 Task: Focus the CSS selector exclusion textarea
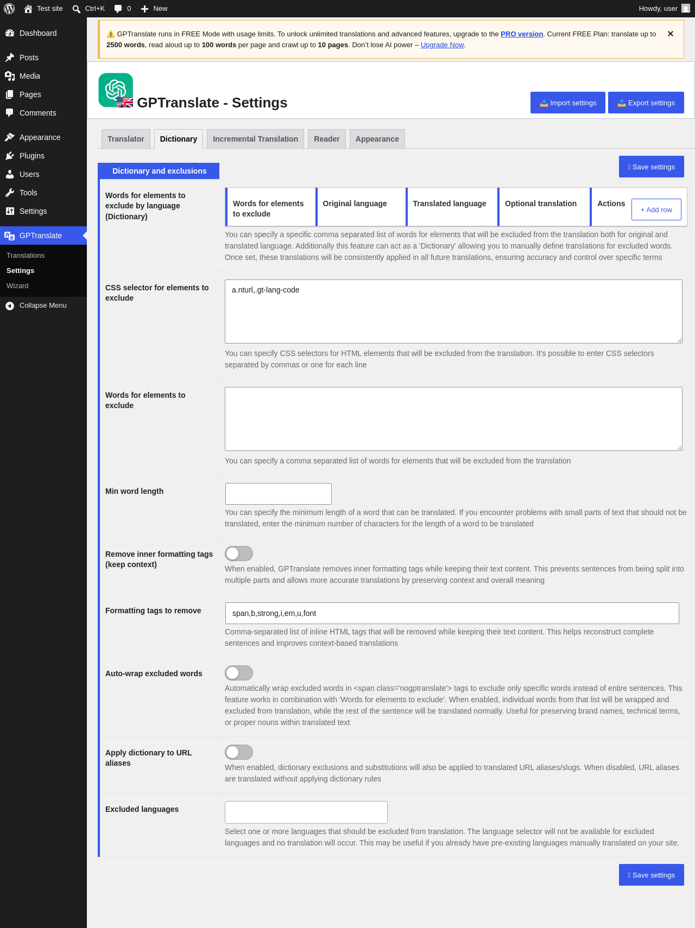(x=453, y=312)
